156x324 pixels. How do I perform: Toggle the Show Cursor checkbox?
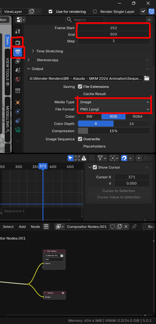click(x=95, y=167)
